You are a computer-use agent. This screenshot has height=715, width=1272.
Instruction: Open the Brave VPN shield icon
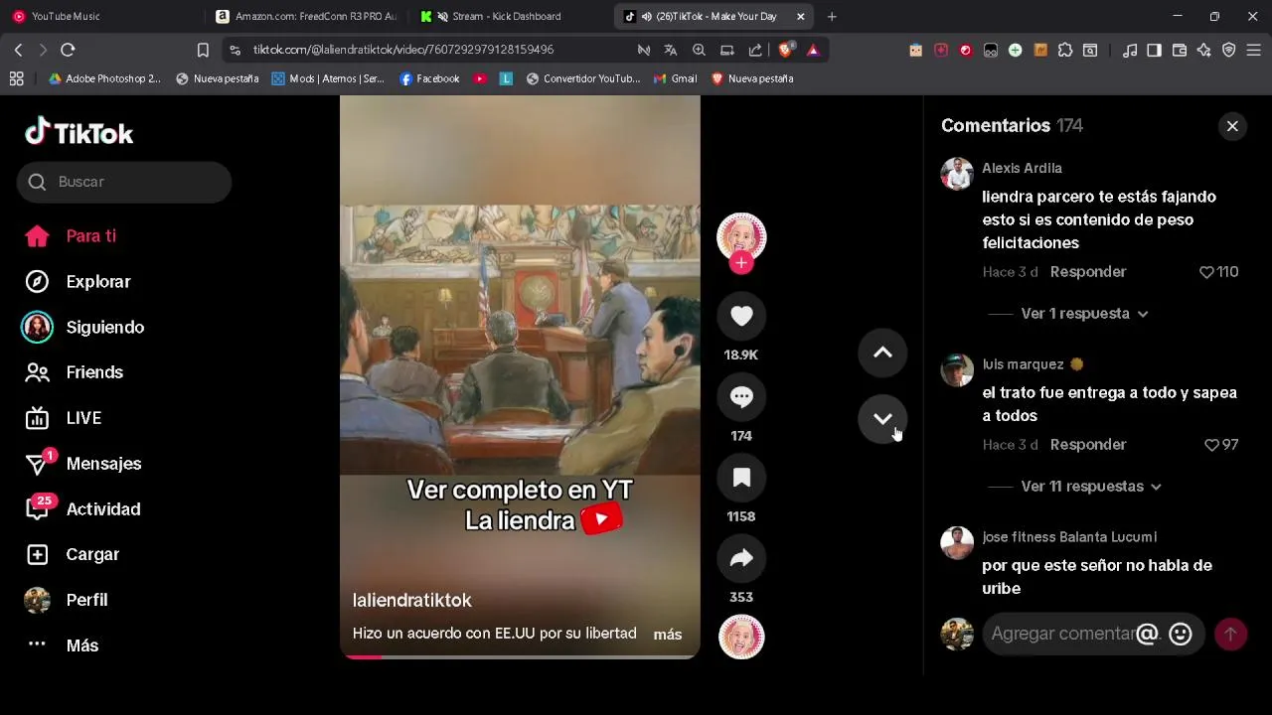pos(1229,50)
